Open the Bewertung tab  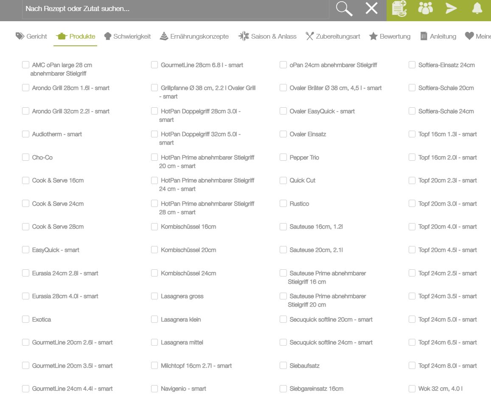coord(390,36)
